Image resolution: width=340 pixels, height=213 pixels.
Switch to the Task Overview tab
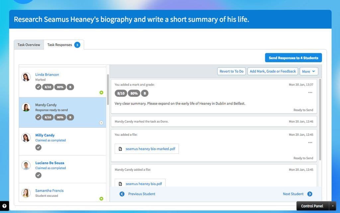click(x=29, y=44)
